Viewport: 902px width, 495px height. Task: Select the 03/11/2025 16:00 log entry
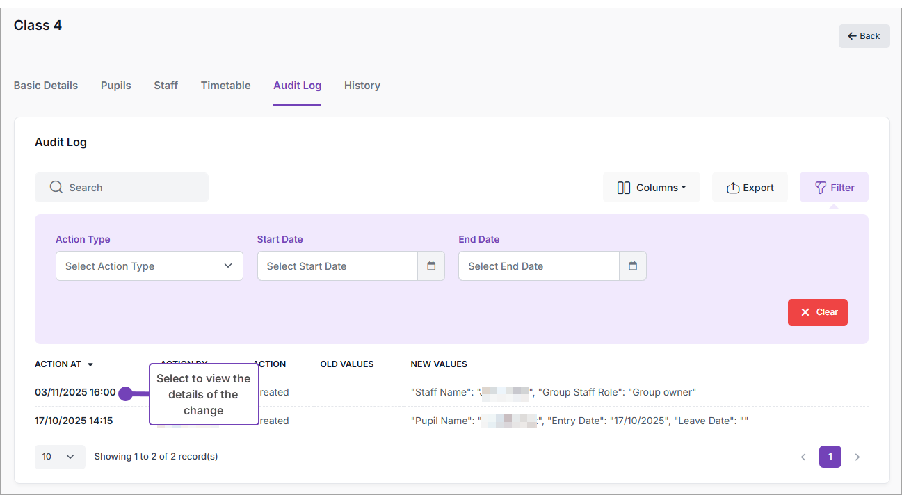pyautogui.click(x=75, y=392)
